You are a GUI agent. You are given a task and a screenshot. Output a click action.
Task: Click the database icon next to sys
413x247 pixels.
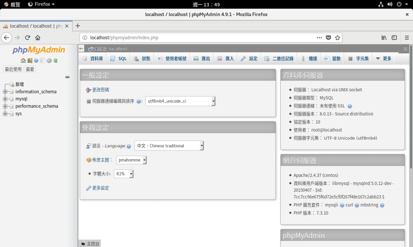[x=11, y=114]
